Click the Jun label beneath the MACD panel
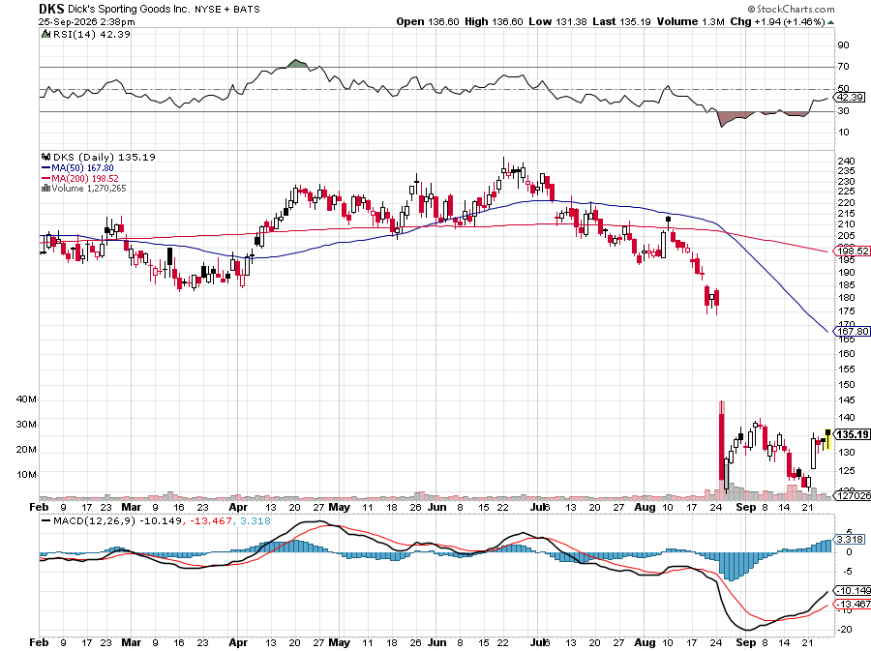The image size is (871, 651). click(x=437, y=642)
